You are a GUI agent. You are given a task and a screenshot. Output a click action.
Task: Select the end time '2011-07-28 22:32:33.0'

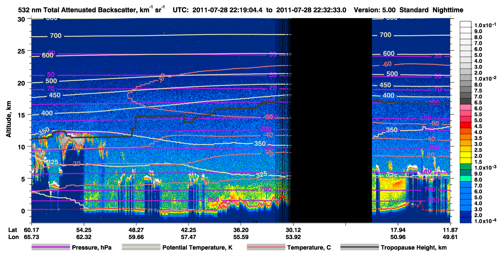[311, 10]
